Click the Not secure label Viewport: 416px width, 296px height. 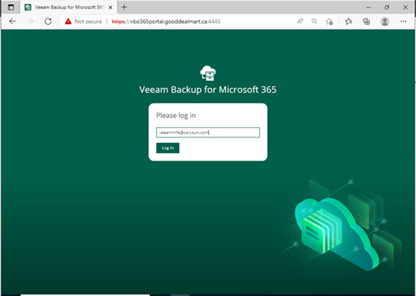point(88,22)
